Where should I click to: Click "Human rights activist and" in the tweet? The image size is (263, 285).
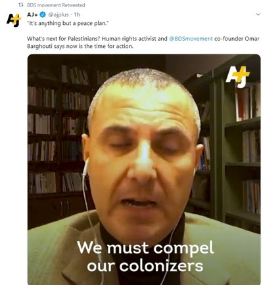point(135,39)
